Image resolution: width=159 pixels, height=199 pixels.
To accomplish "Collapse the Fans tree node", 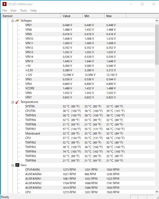I will point(13,165).
